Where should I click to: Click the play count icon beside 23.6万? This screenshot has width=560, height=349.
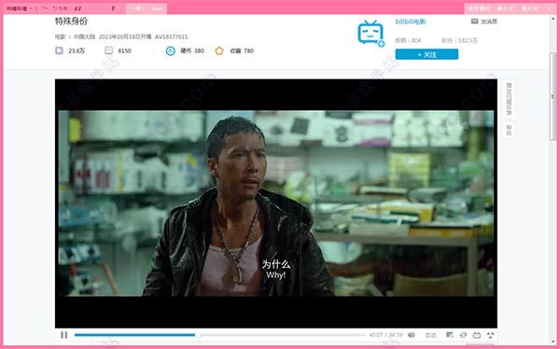[x=60, y=50]
